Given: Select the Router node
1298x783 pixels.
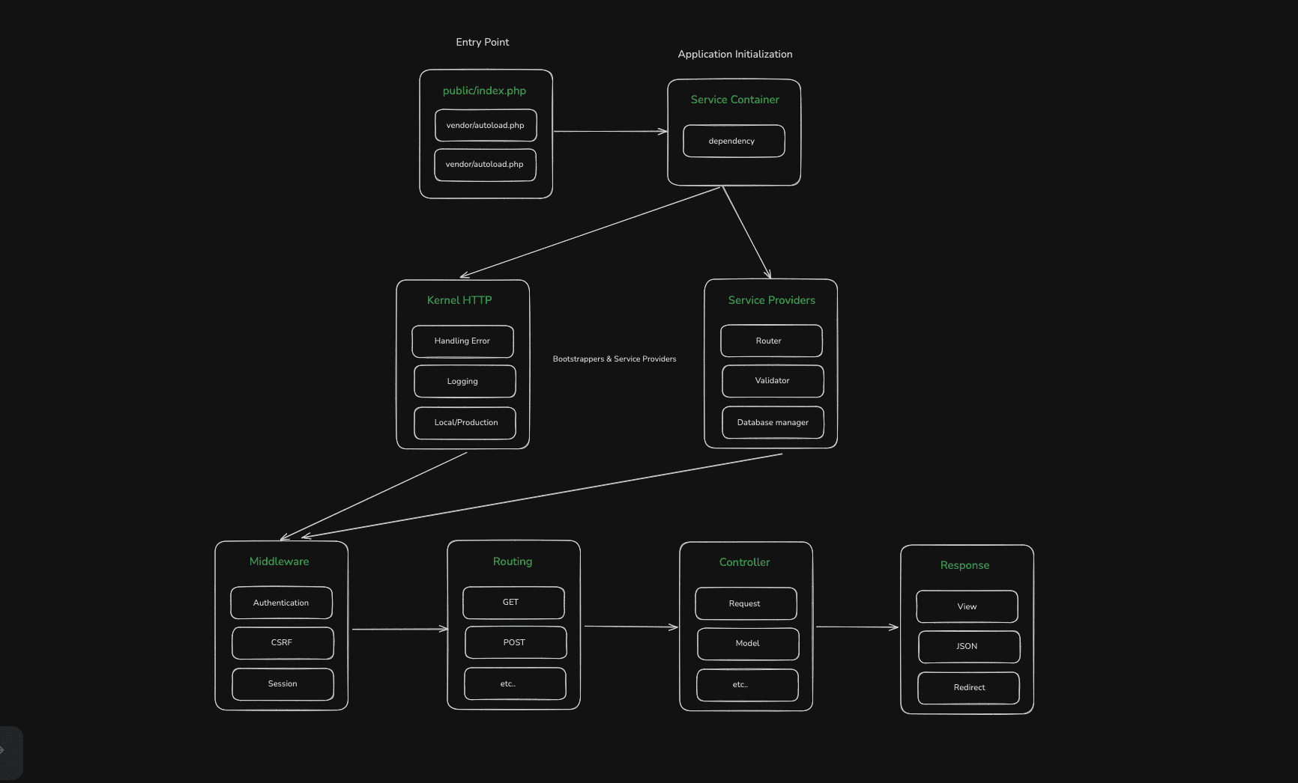Looking at the screenshot, I should pos(771,341).
